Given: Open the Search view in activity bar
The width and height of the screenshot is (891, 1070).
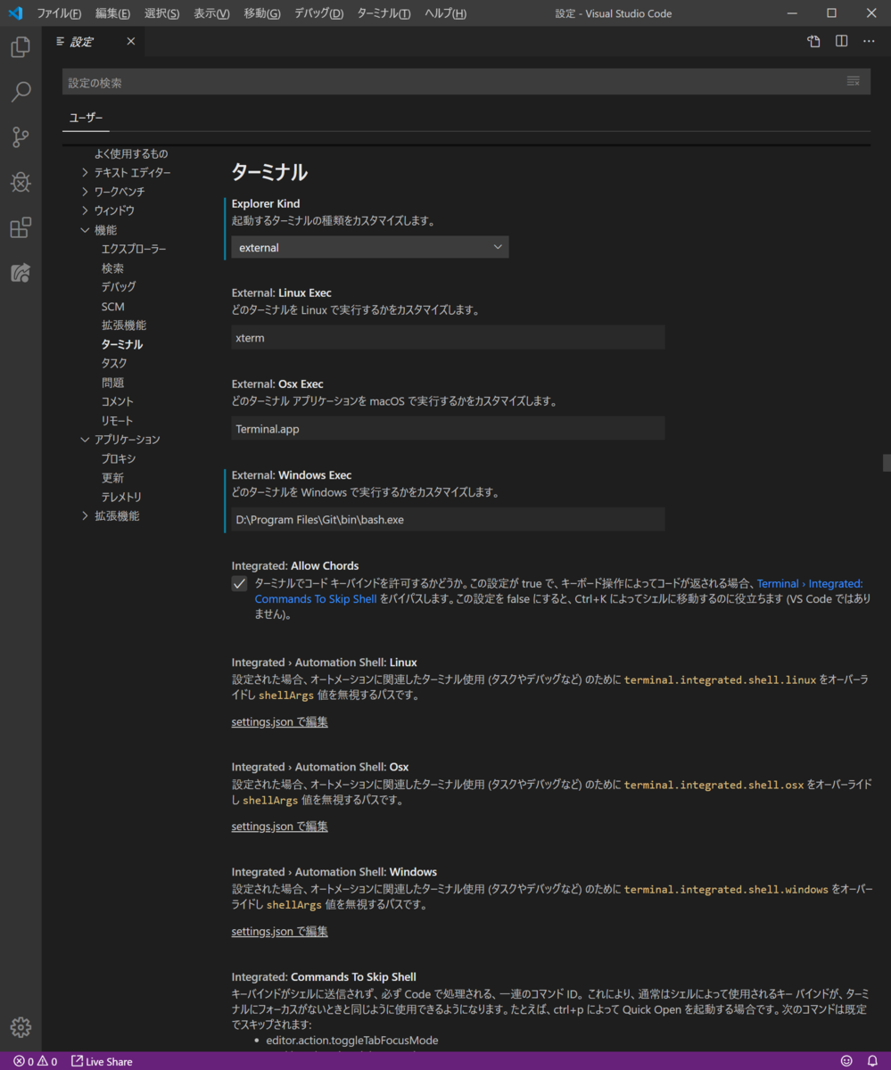Looking at the screenshot, I should pyautogui.click(x=21, y=92).
